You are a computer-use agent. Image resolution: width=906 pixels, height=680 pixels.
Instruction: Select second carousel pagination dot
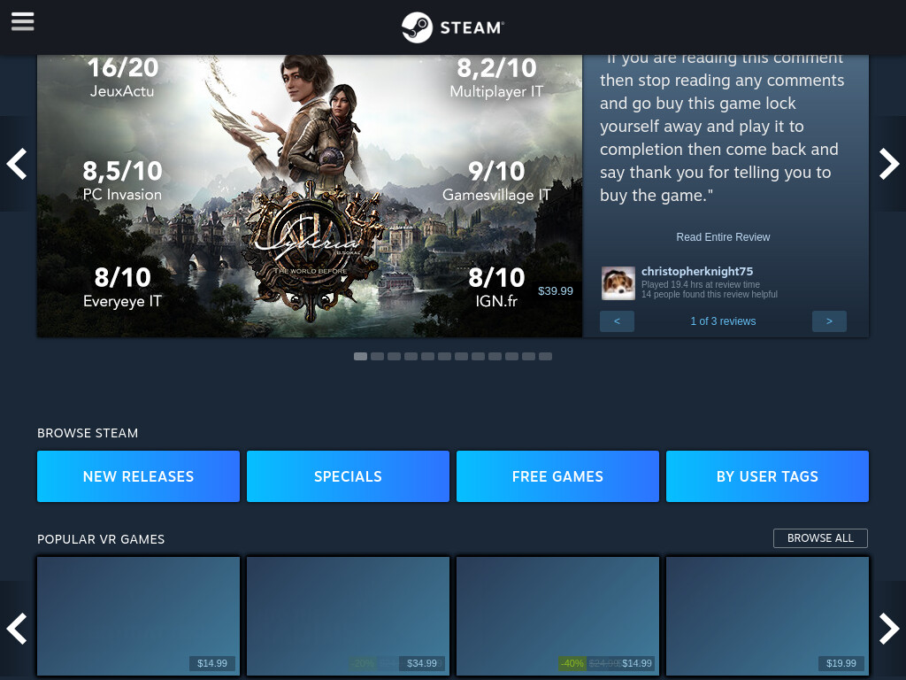pos(377,356)
